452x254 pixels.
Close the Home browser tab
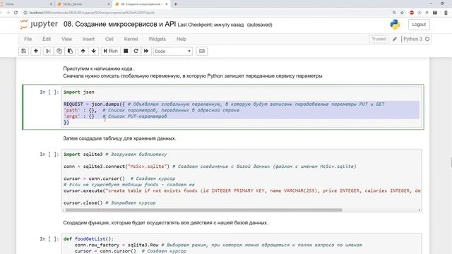[51, 4]
